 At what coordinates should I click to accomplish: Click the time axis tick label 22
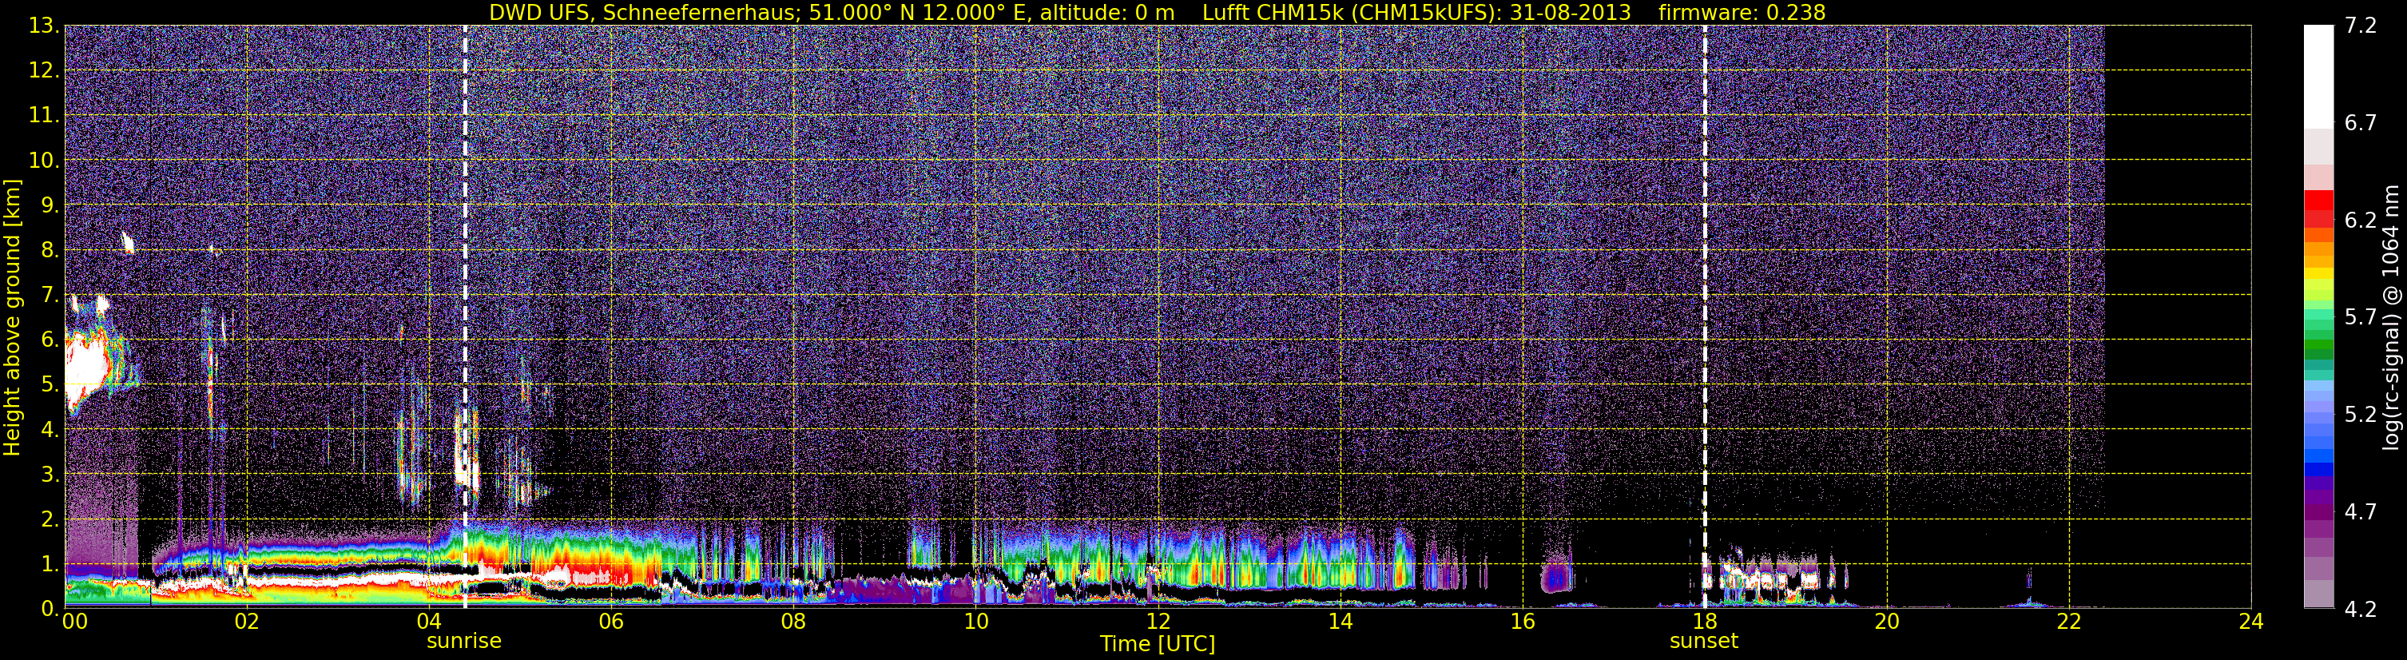[2069, 622]
